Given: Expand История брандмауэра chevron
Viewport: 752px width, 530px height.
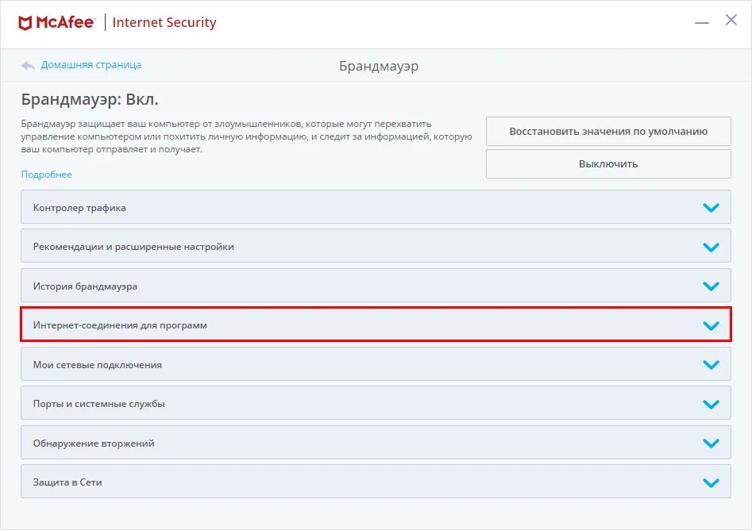Looking at the screenshot, I should click(711, 286).
